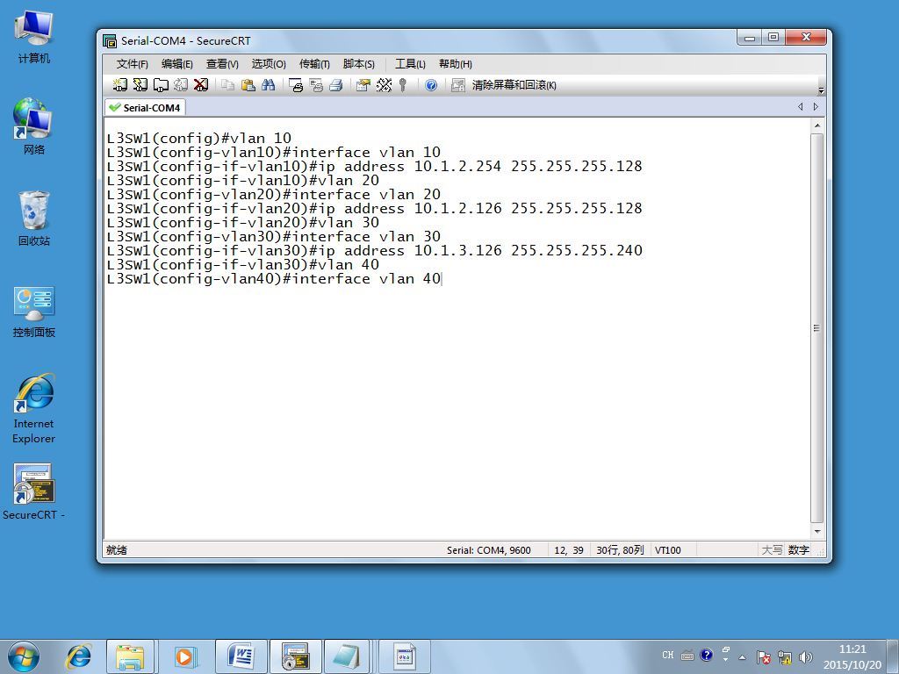Click SecureCRT window title bar icon
Viewport: 899px width, 674px height.
coord(109,40)
